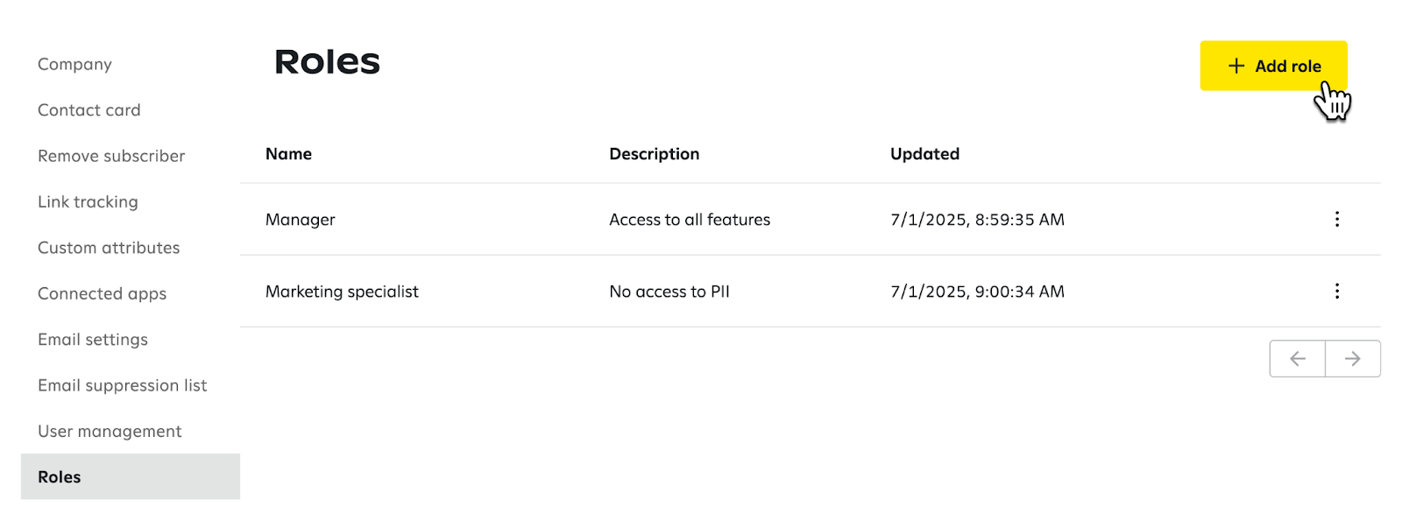Open Email settings page

93,339
